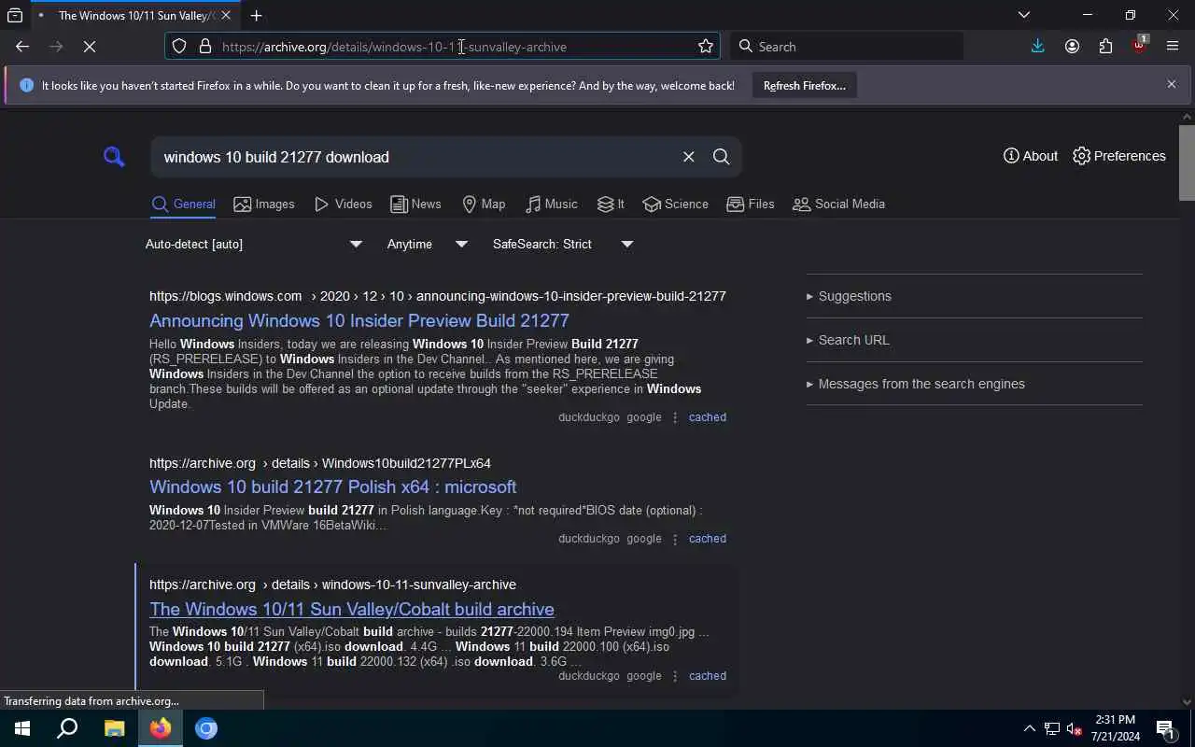
Task: Open the Extensions puzzle icon
Action: pos(1105,47)
